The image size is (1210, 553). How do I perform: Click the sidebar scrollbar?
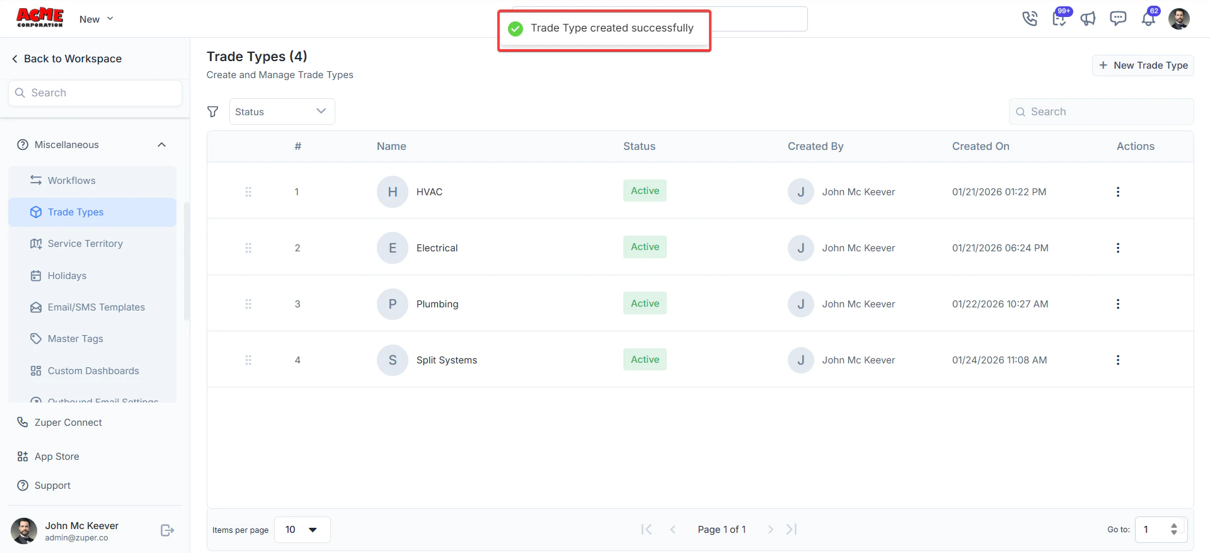tap(187, 261)
